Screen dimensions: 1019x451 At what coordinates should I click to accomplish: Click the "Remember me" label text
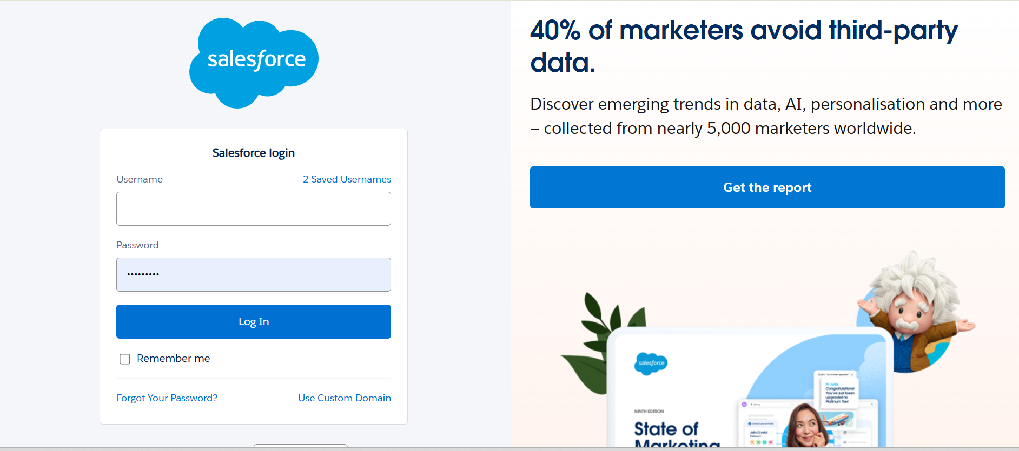coord(173,359)
